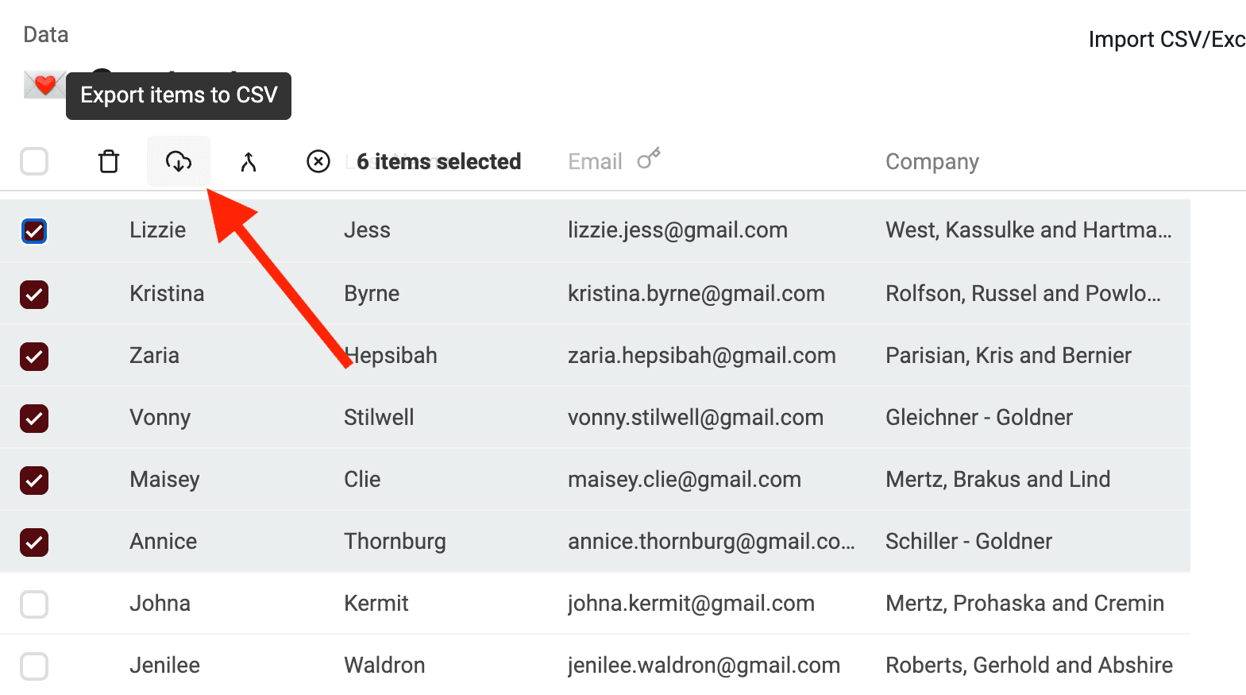This screenshot has height=695, width=1246.
Task: Click the key icon beside Email
Action: (x=649, y=159)
